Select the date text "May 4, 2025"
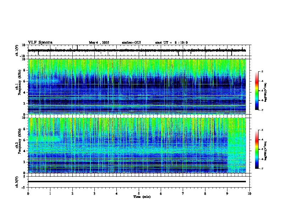281x217 pixels. (x=99, y=43)
